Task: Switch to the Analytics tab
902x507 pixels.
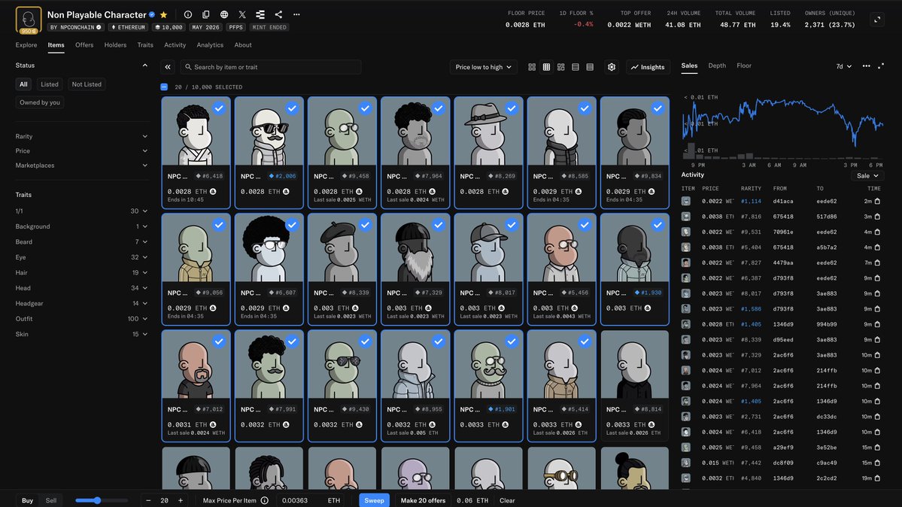Action: (210, 45)
